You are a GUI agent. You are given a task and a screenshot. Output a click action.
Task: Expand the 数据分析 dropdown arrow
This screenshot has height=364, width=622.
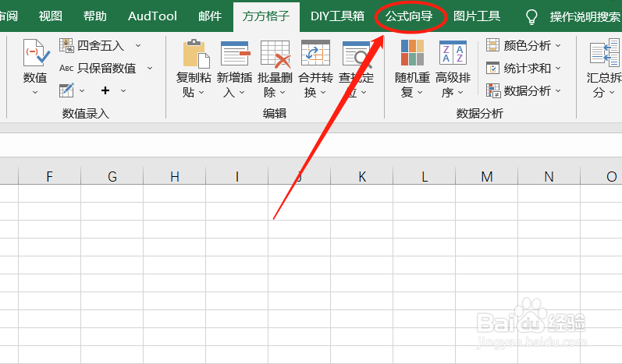tap(558, 90)
